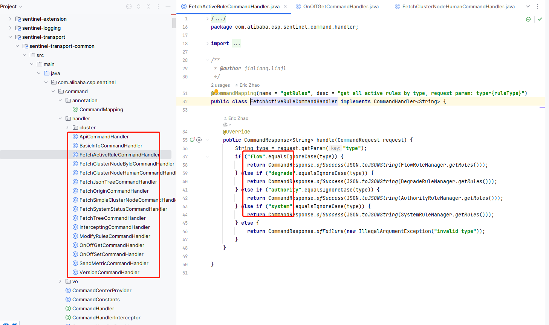
Task: Click the java source folder icon
Action: (47, 73)
